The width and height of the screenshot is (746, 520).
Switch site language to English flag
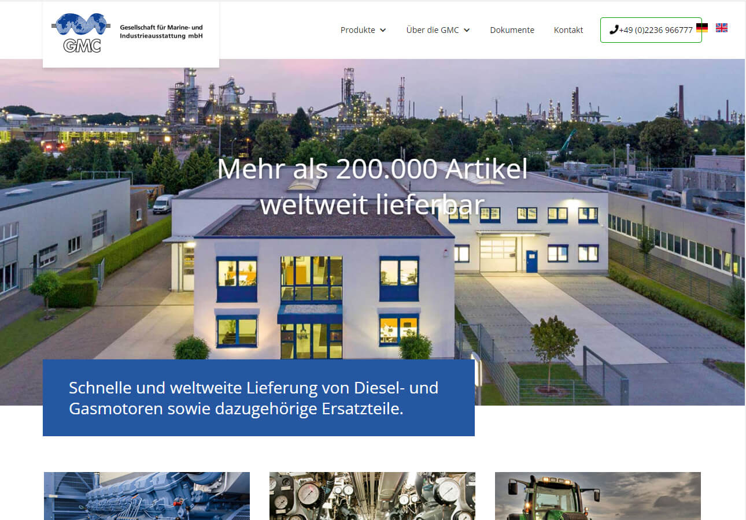(x=722, y=28)
